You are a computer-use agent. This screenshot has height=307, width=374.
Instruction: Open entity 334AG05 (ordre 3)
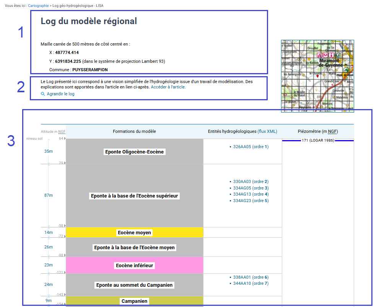pyautogui.click(x=251, y=188)
